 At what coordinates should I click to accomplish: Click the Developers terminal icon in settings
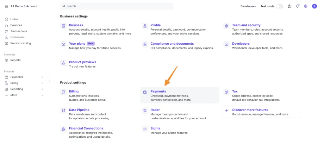click(x=227, y=44)
